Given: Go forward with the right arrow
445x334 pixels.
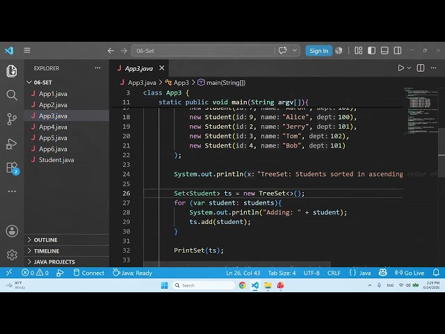Looking at the screenshot, I should [124, 51].
